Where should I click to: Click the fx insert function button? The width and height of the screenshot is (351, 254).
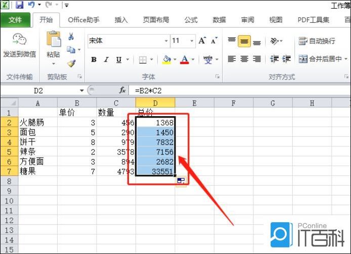(122, 90)
